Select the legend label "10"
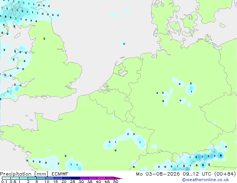The image size is (237, 183). 47,182
